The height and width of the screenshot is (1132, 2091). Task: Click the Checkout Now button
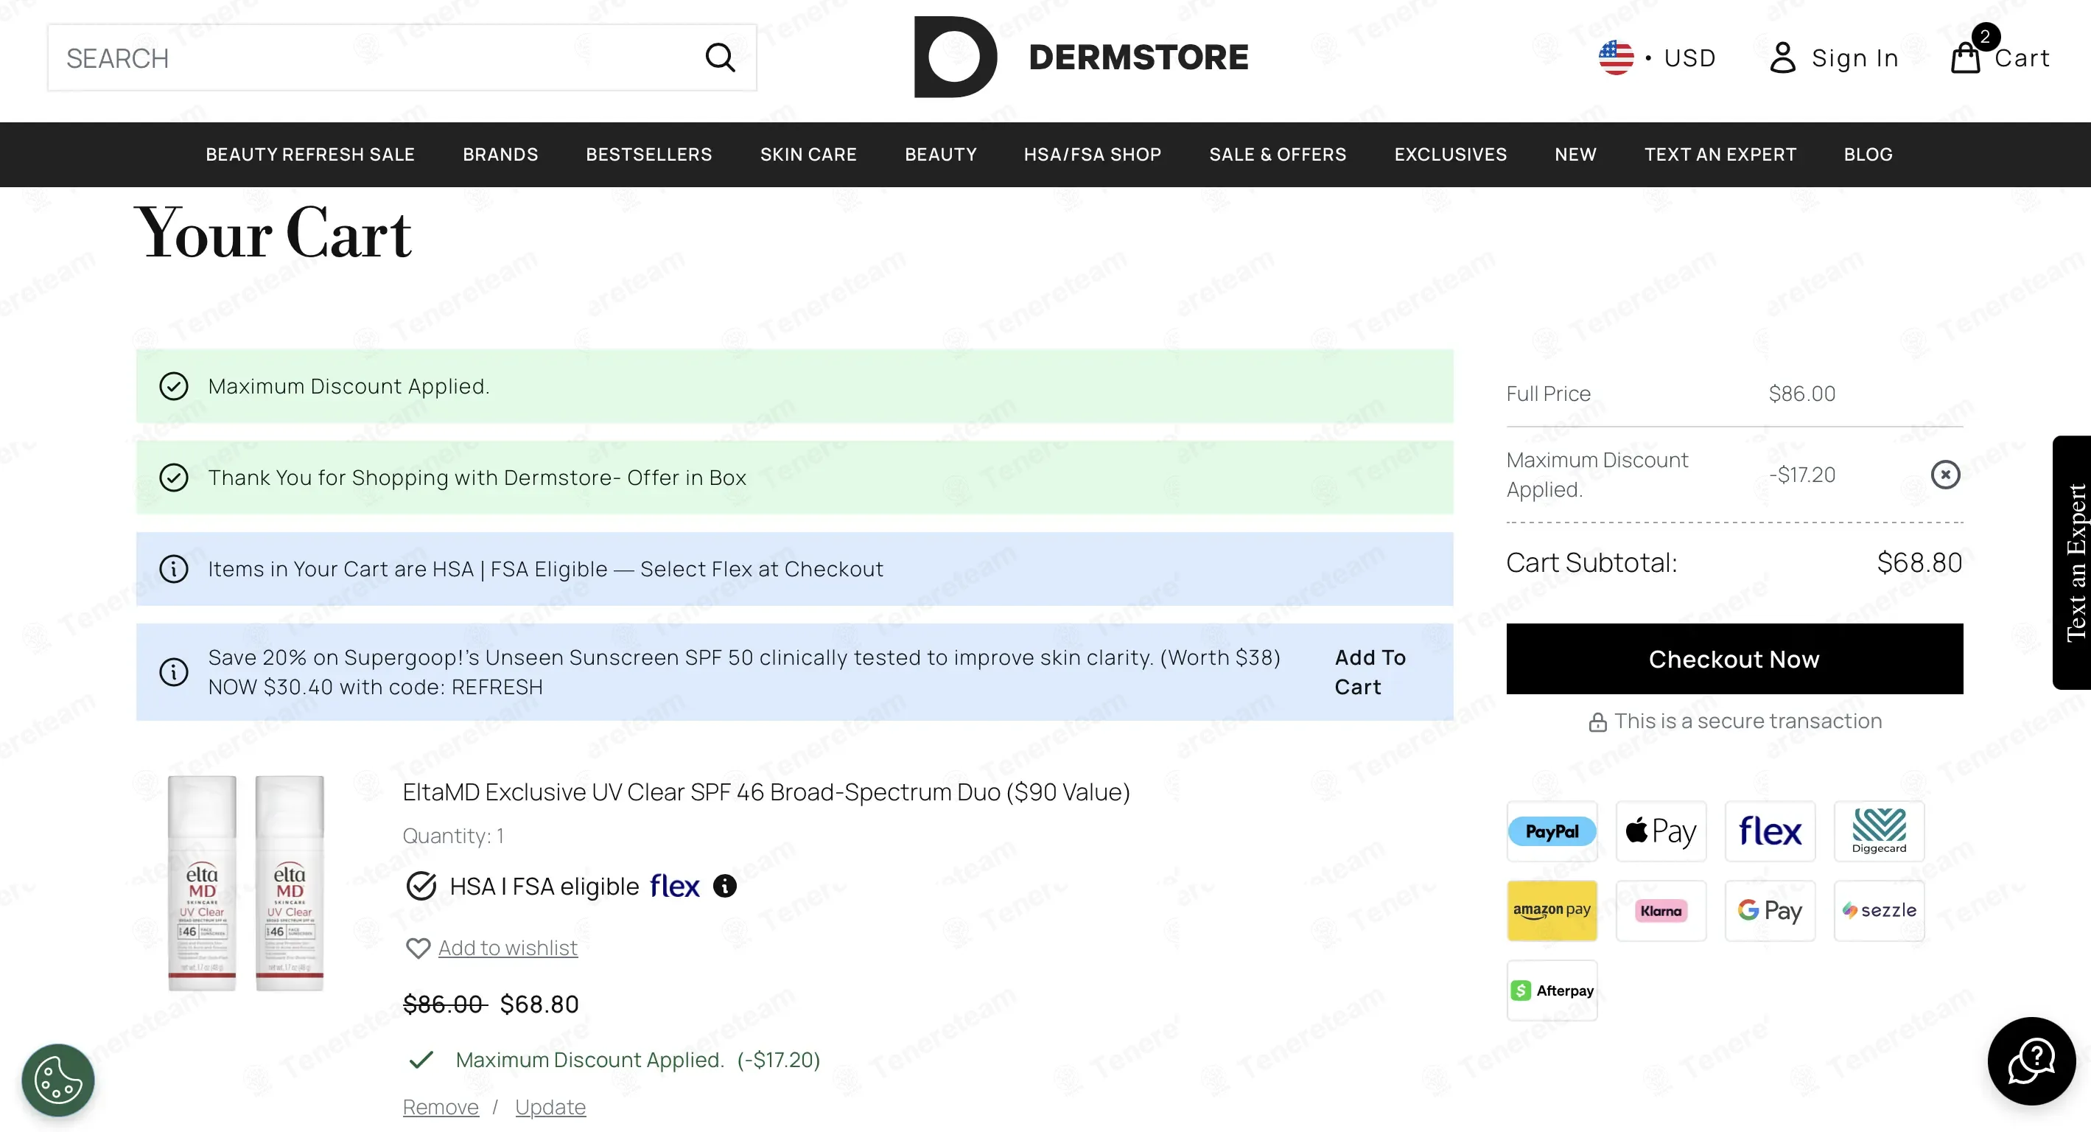point(1734,659)
